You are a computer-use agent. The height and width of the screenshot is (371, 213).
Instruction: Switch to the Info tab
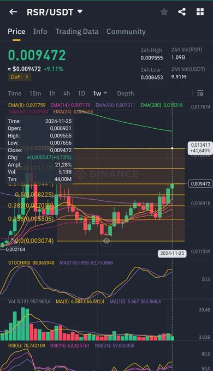[x=40, y=32]
